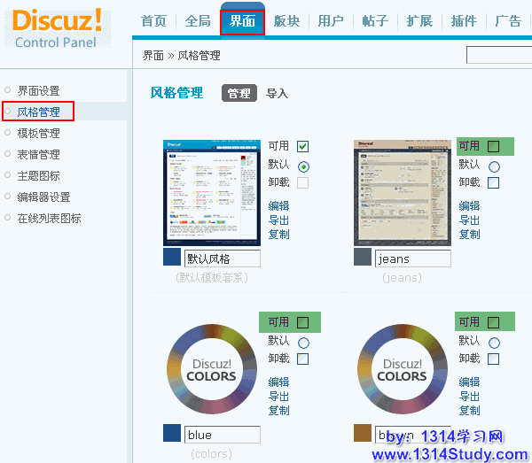
Task: Check 卸载 checkbox for blue style
Action: 303,359
